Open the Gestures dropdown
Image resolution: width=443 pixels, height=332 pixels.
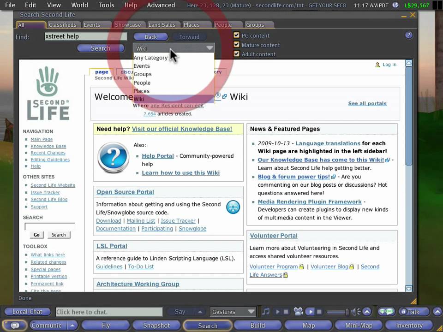233,312
